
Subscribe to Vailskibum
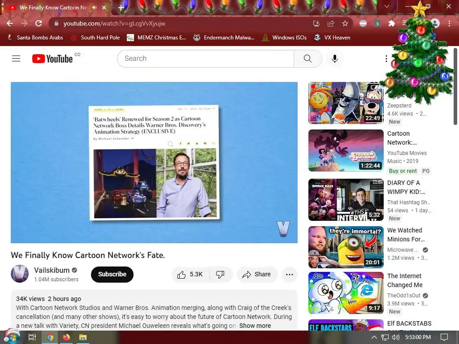pos(112,275)
